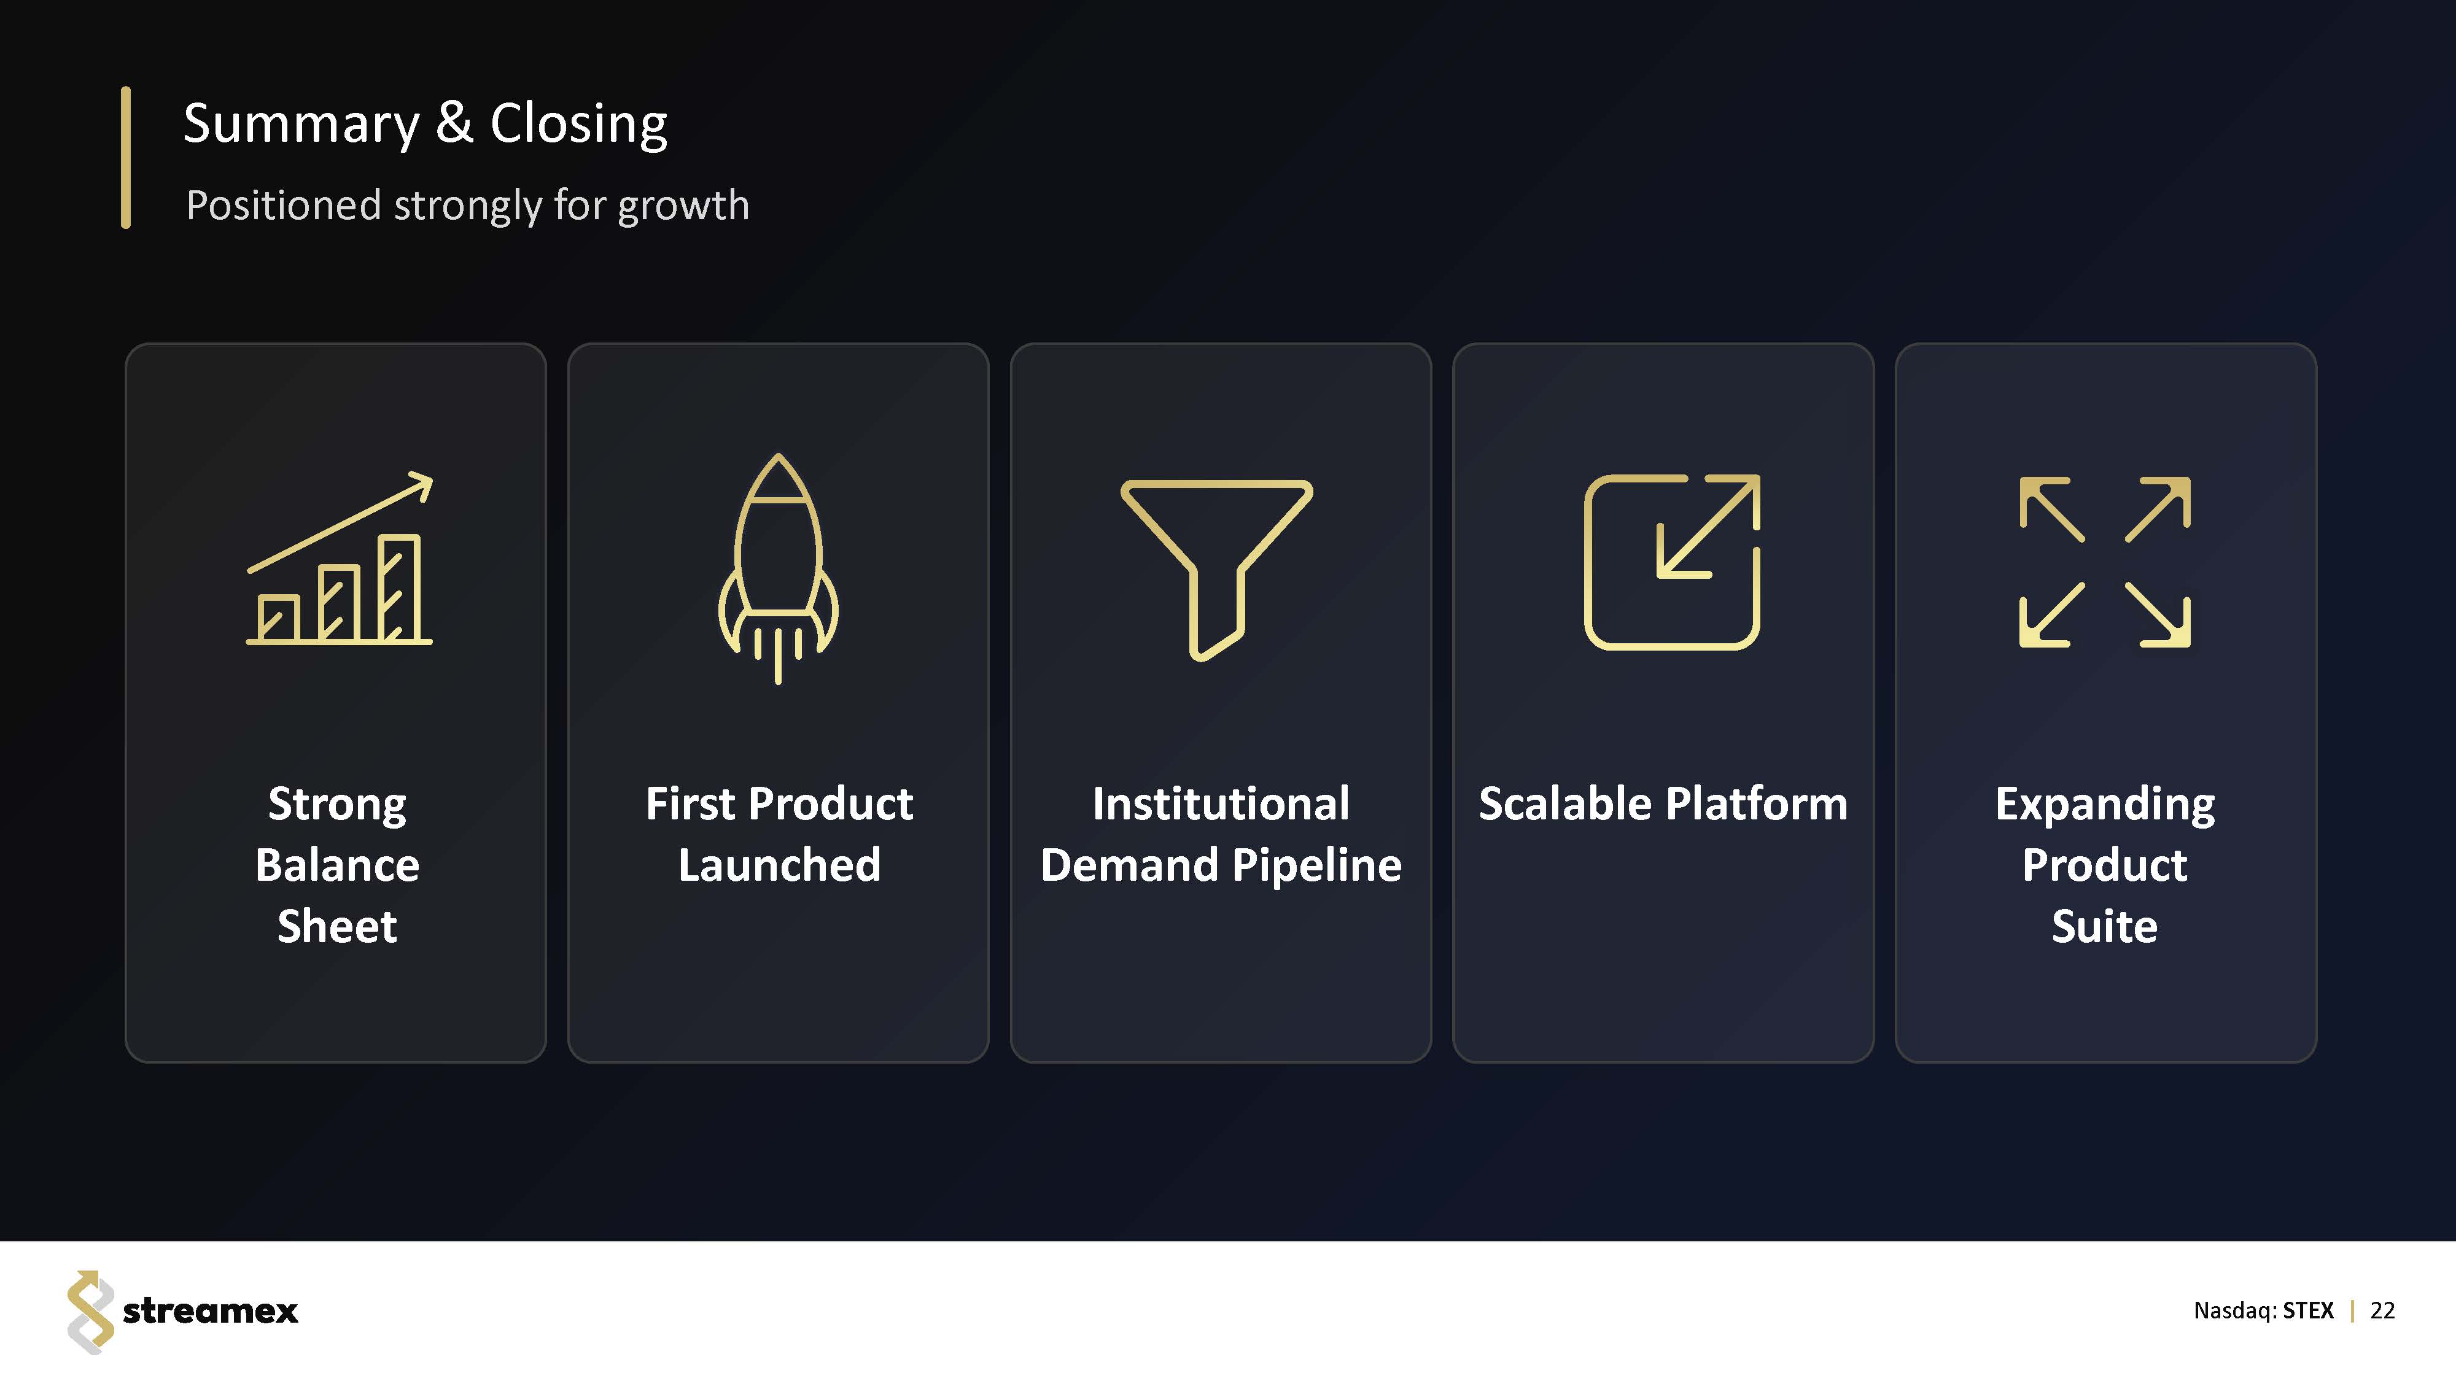Click the Scalable Platform text
Image resolution: width=2456 pixels, height=1381 pixels.
(x=1663, y=803)
